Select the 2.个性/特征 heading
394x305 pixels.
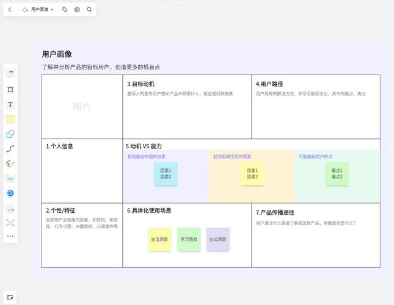pyautogui.click(x=60, y=210)
